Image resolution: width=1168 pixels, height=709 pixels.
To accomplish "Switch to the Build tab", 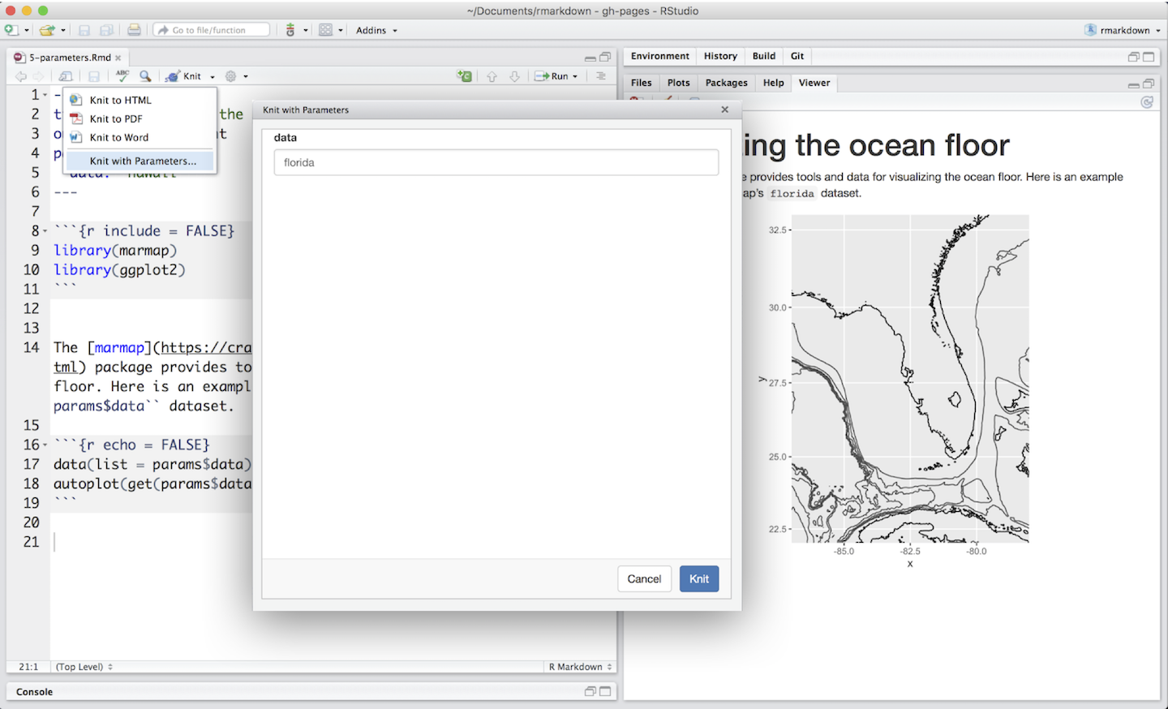I will pyautogui.click(x=764, y=56).
